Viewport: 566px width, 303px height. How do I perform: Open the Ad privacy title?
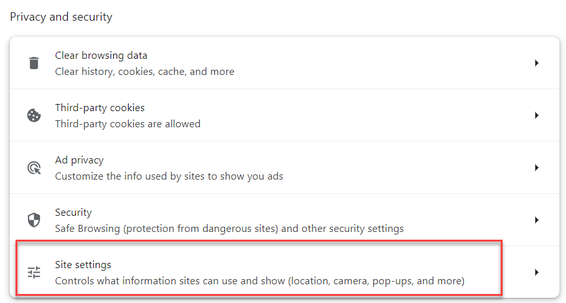(79, 160)
